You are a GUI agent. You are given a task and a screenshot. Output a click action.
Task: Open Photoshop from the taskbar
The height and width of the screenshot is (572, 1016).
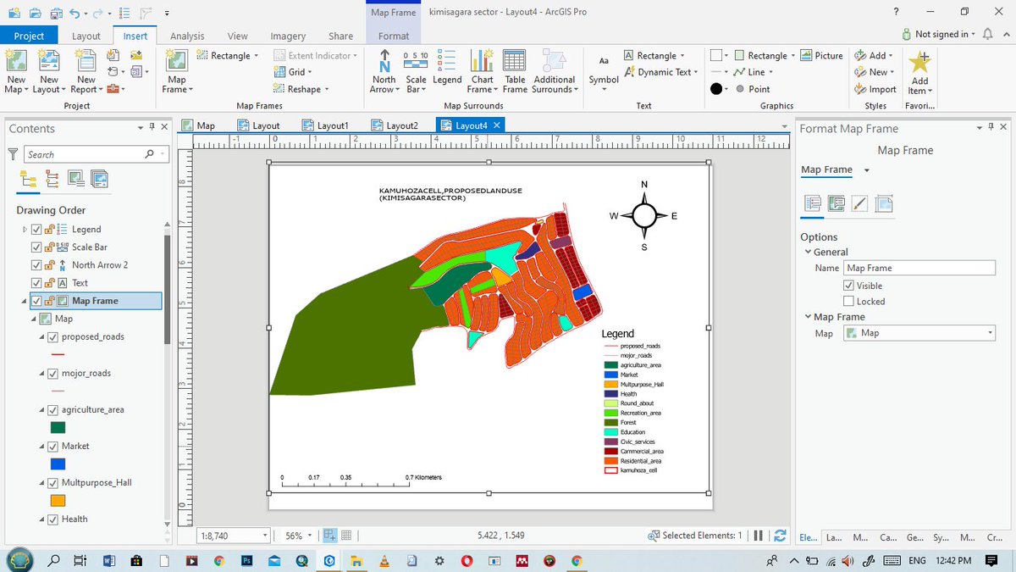pos(246,560)
